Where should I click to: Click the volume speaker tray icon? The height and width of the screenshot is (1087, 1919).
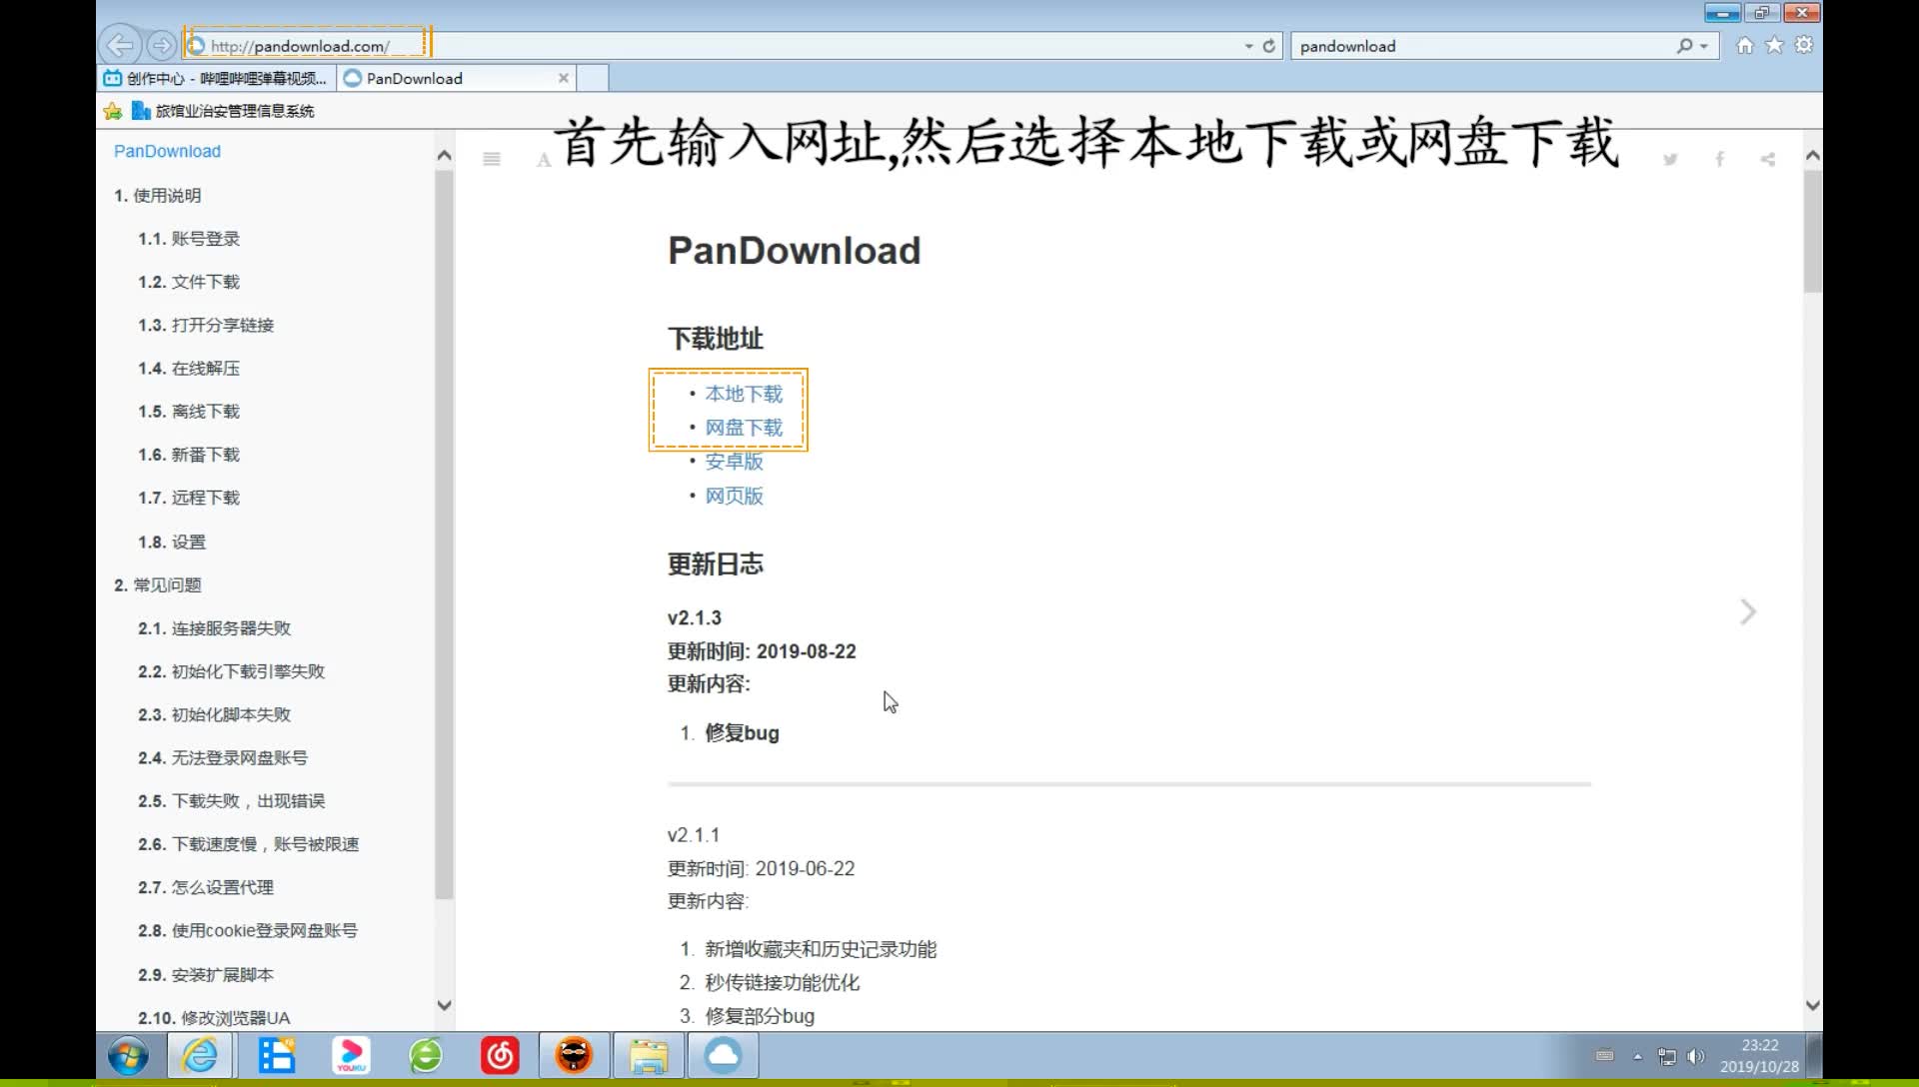[1695, 1056]
